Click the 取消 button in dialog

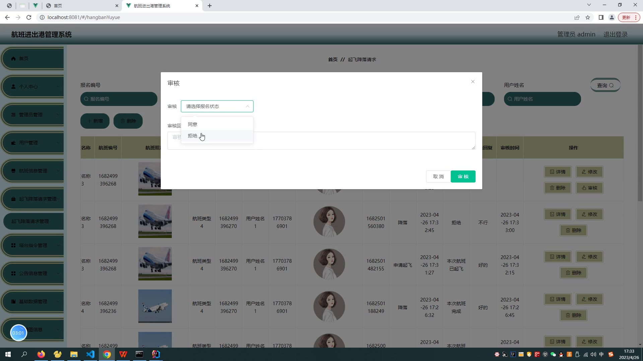pyautogui.click(x=438, y=176)
